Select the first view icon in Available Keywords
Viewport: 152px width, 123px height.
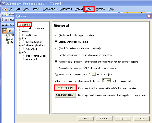(x=5, y=31)
